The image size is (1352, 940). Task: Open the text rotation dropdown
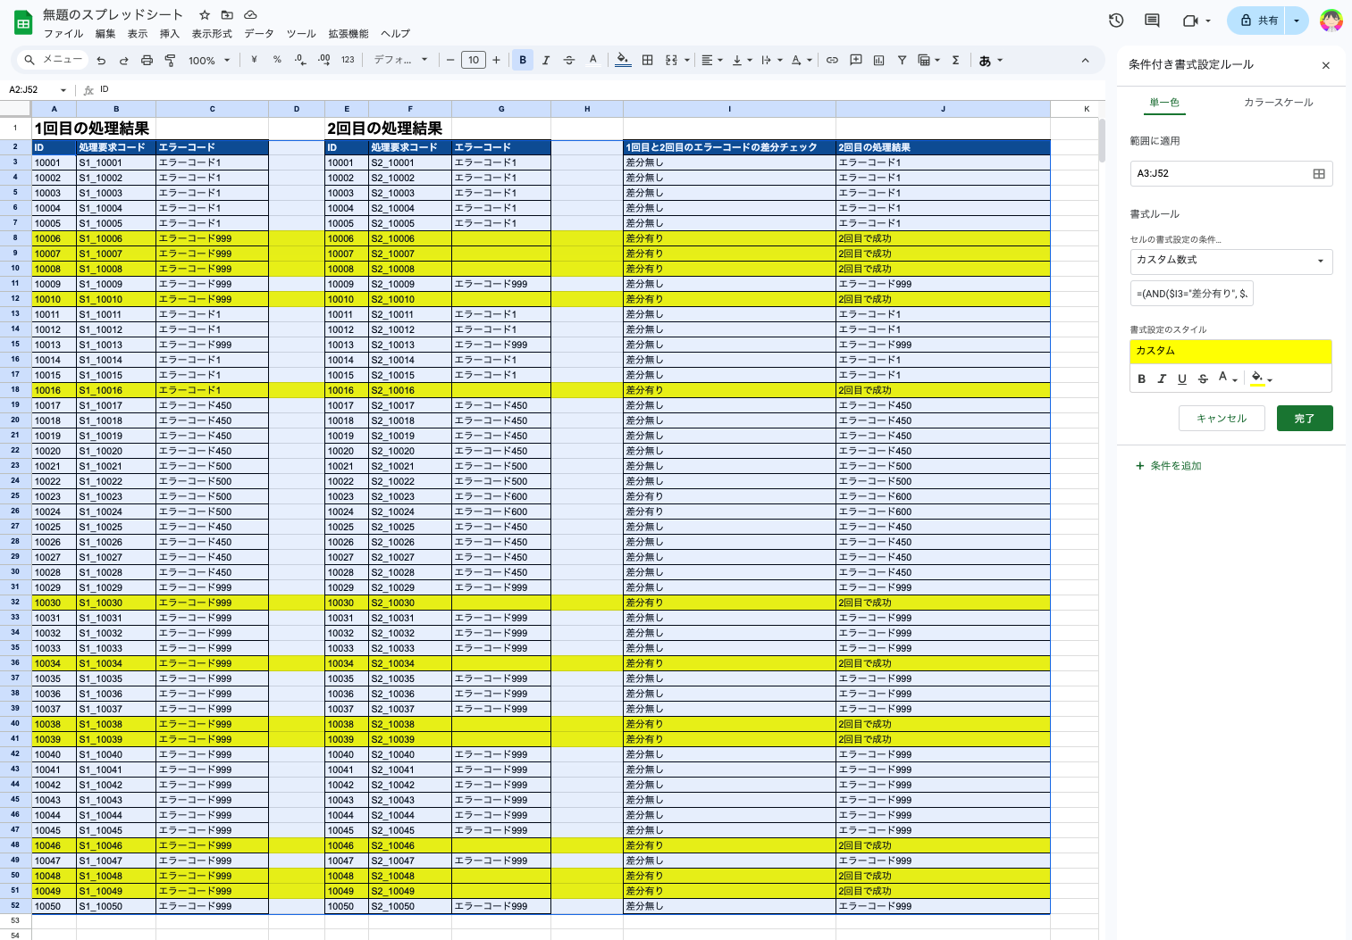pos(802,60)
